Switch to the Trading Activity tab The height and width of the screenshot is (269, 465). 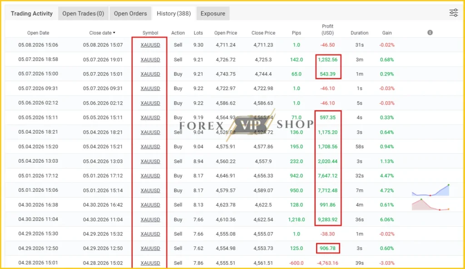32,13
